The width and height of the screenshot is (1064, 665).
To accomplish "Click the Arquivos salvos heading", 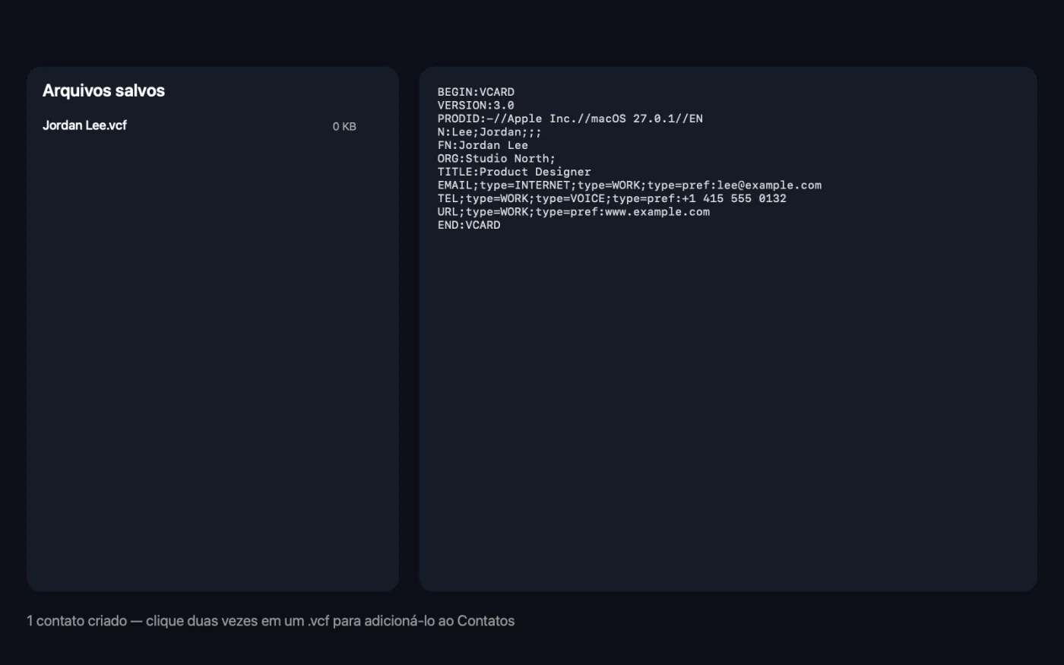I will (x=103, y=90).
